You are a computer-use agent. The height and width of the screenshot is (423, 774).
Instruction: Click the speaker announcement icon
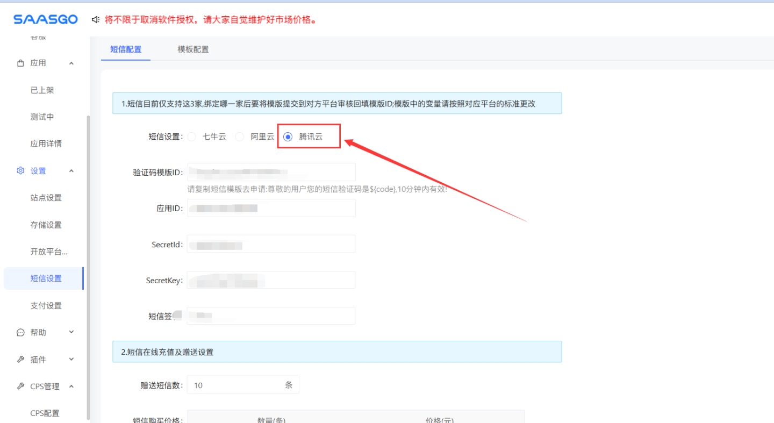pyautogui.click(x=96, y=20)
